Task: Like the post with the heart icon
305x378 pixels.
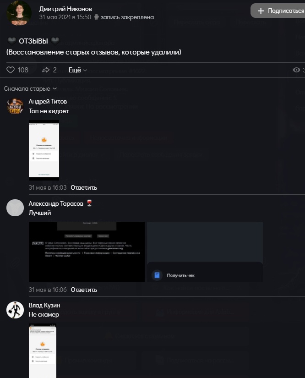Action: point(11,70)
